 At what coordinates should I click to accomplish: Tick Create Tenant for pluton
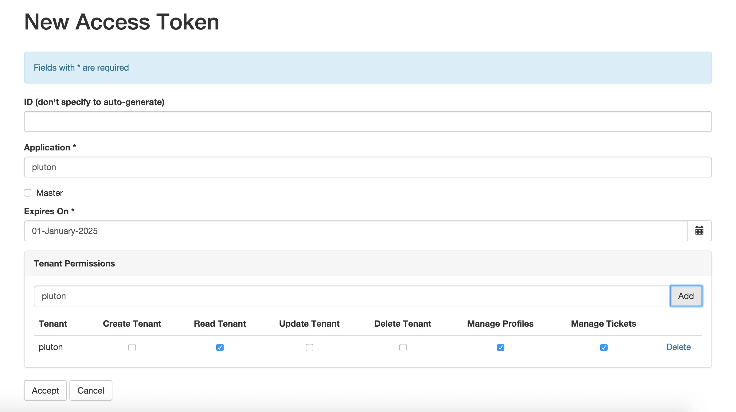point(132,347)
